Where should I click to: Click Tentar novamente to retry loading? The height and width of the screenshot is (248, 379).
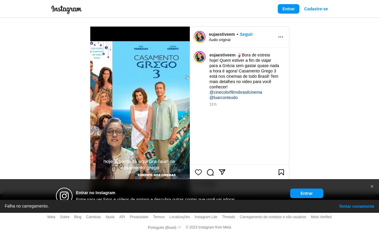tap(356, 206)
